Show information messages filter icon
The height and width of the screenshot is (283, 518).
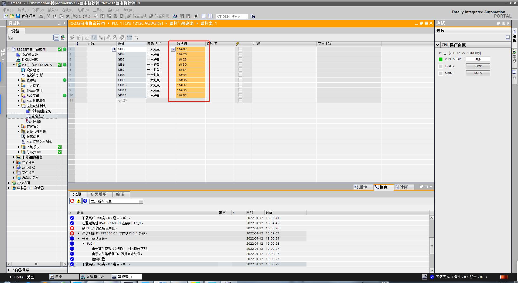pyautogui.click(x=85, y=201)
